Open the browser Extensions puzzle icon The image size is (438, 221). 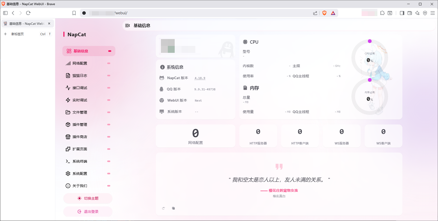[382, 13]
